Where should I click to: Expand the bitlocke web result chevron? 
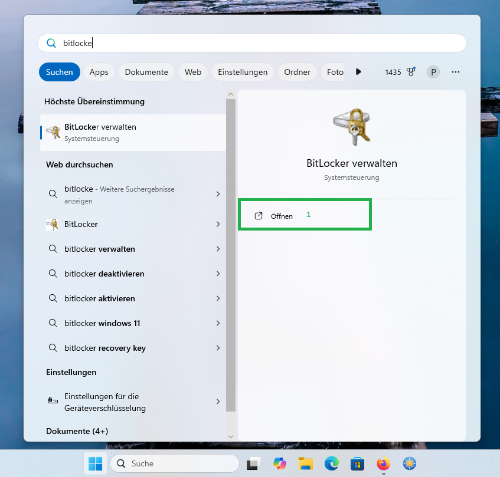coord(218,194)
